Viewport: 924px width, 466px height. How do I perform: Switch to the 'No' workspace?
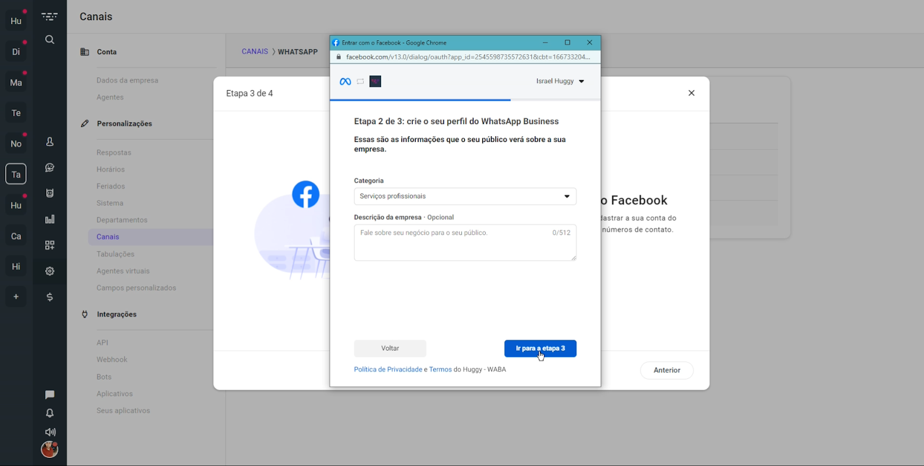click(16, 144)
